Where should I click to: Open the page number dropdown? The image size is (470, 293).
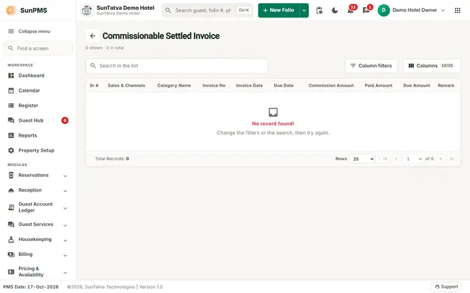pyautogui.click(x=414, y=159)
